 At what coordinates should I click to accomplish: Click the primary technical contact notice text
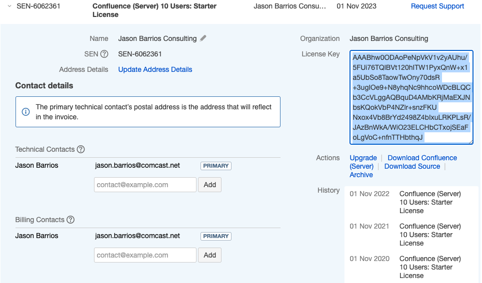coord(153,112)
